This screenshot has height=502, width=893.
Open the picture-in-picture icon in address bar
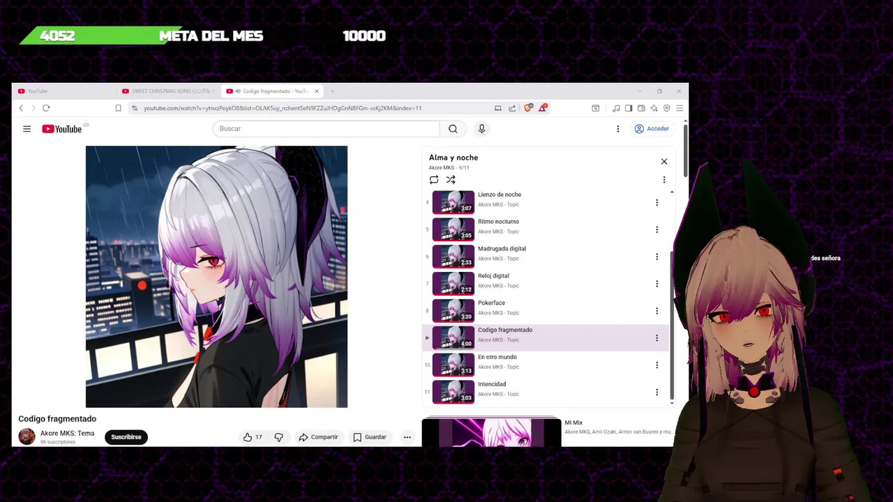pos(498,108)
